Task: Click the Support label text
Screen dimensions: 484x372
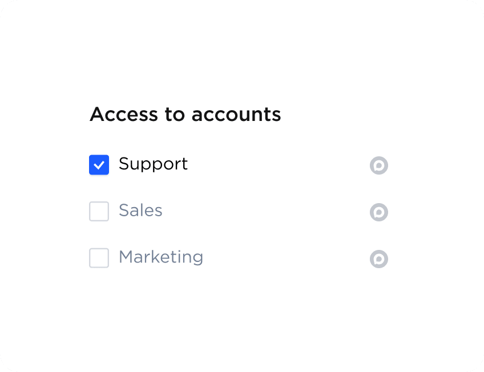Action: pos(153,164)
